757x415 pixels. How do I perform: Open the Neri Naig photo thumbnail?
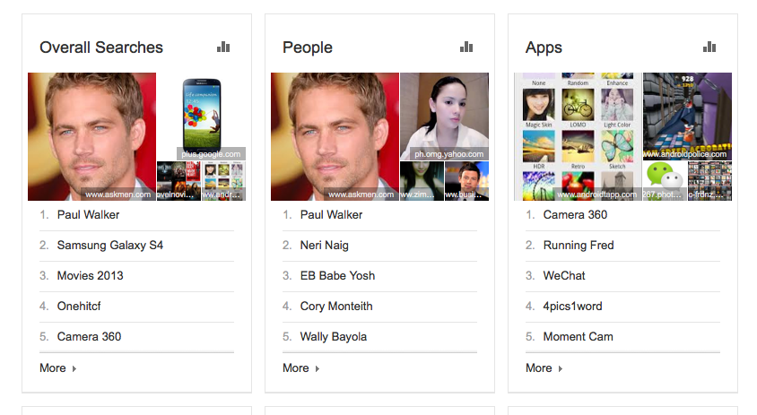pos(444,116)
